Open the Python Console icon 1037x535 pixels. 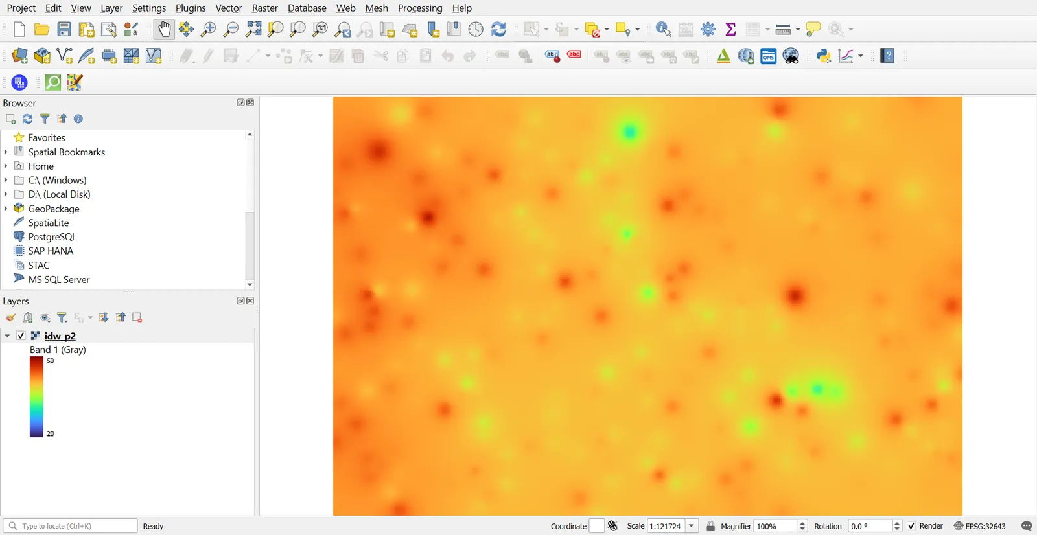click(x=824, y=56)
